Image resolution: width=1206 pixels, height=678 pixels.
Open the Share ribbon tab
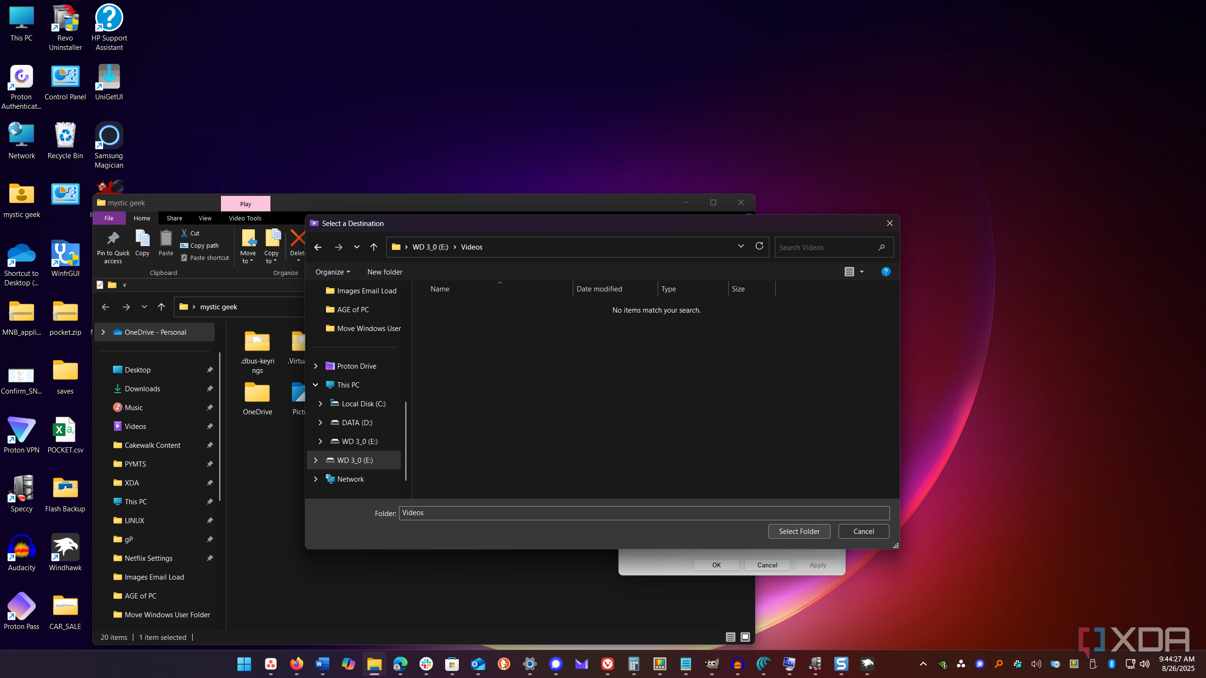[174, 218]
